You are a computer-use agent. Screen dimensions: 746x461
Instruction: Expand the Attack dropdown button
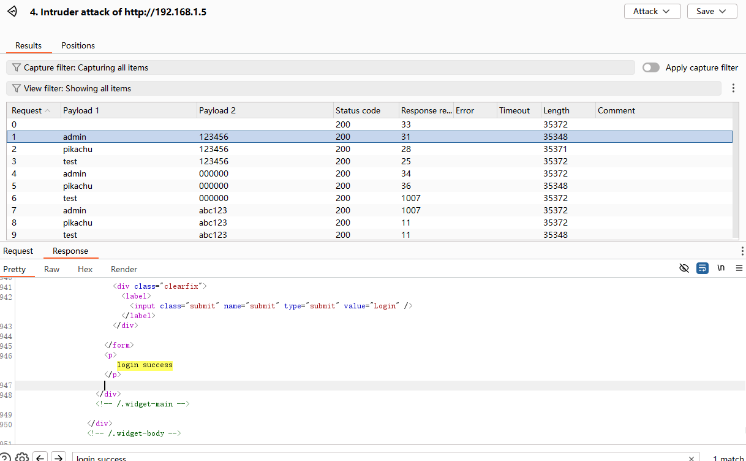pyautogui.click(x=652, y=12)
